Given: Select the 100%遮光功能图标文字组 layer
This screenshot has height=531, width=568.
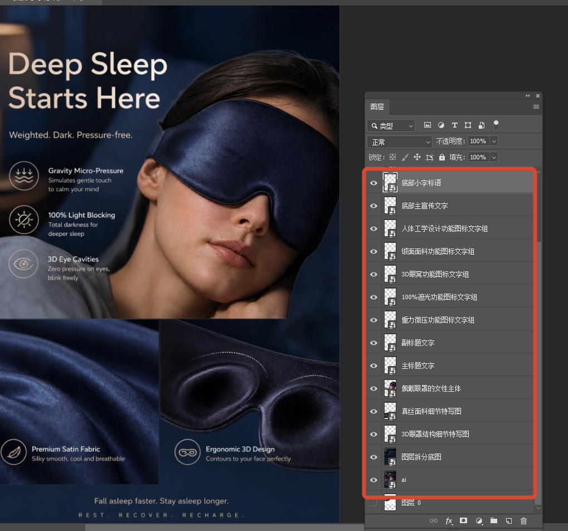Looking at the screenshot, I should [x=449, y=297].
